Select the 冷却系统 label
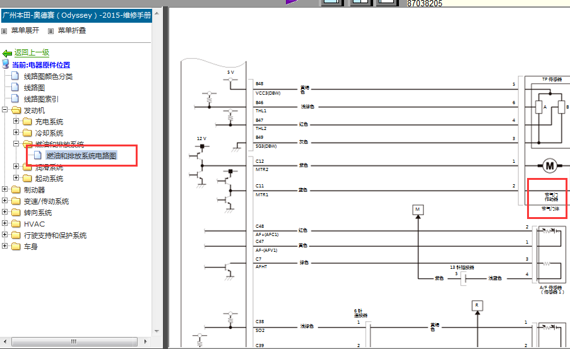Screen dimensions: 570x349 [49, 133]
